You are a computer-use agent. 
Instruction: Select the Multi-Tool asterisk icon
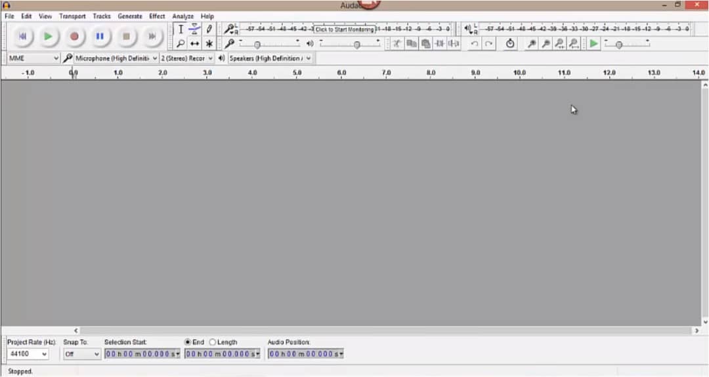tap(209, 44)
